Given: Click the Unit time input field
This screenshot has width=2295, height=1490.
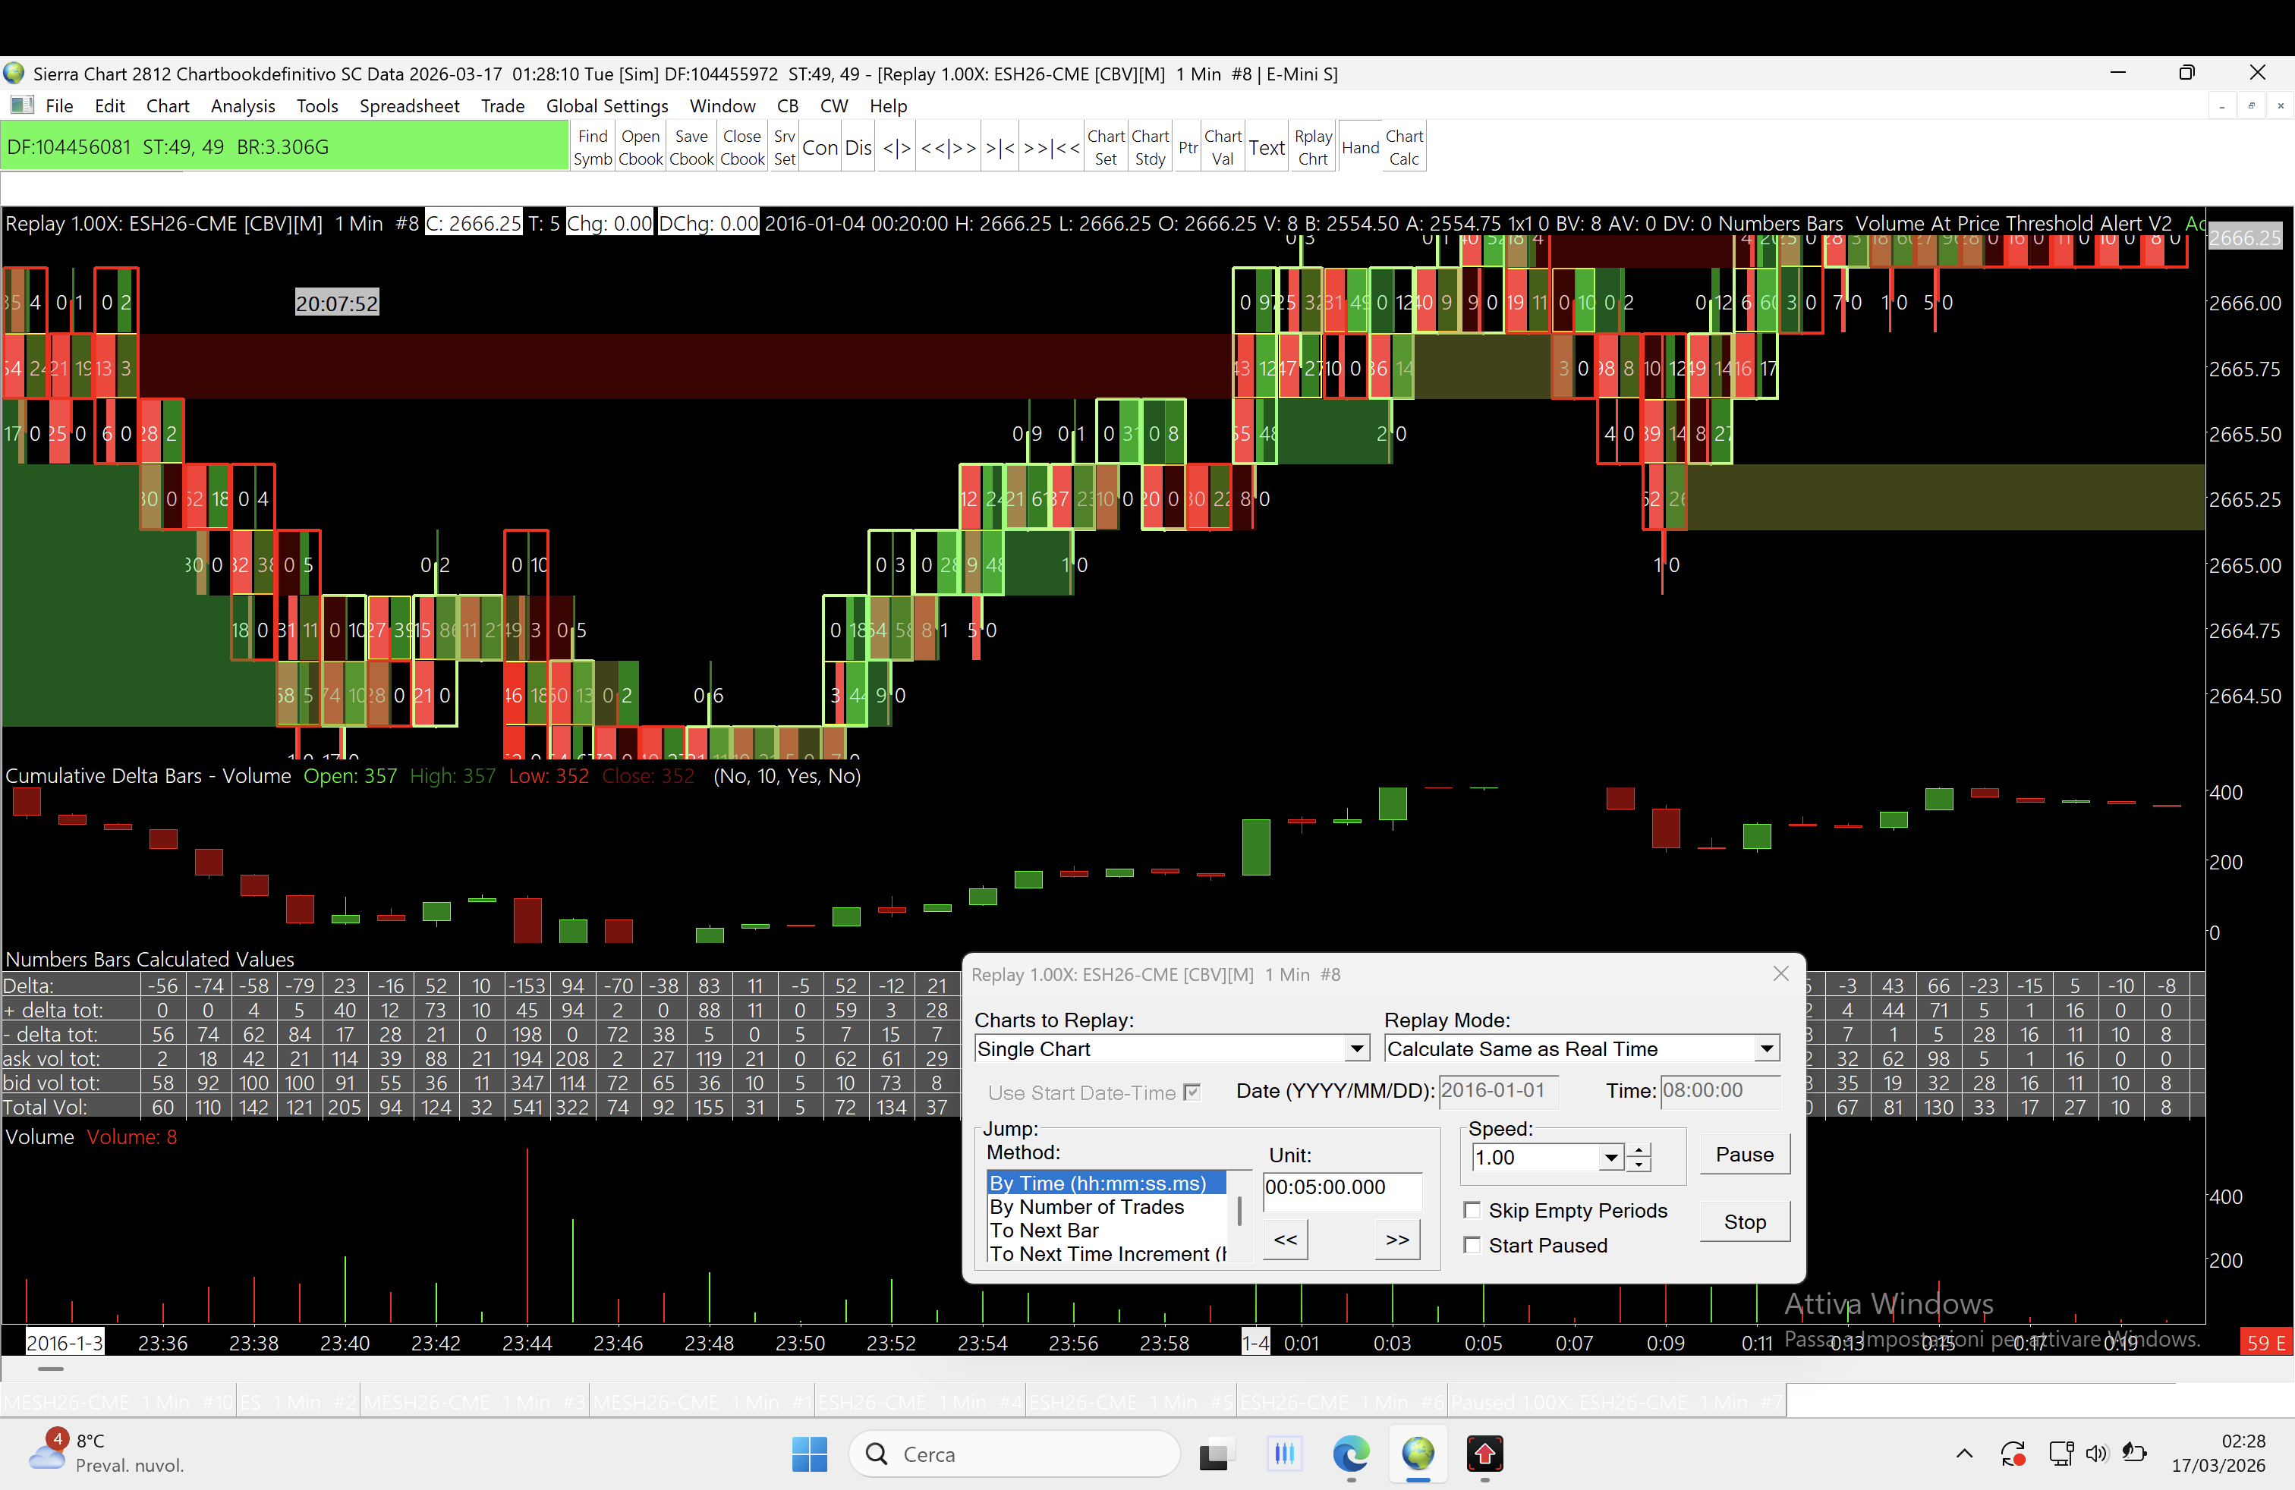Looking at the screenshot, I should point(1340,1187).
